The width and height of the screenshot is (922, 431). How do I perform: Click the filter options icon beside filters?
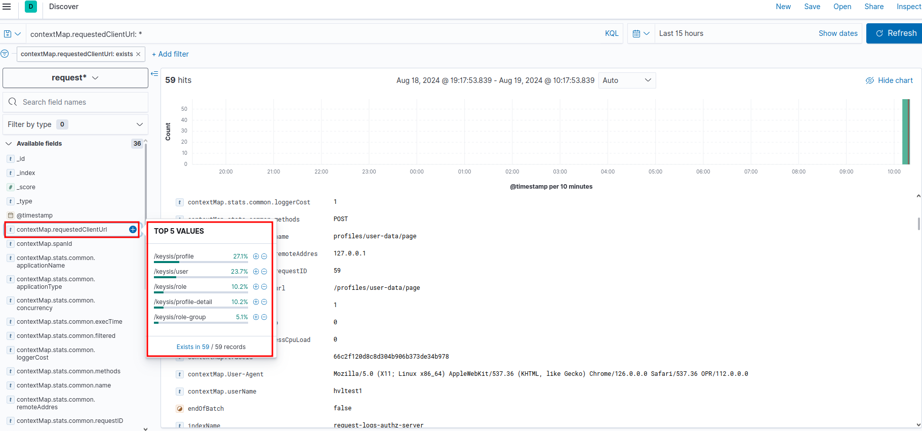[x=5, y=54]
